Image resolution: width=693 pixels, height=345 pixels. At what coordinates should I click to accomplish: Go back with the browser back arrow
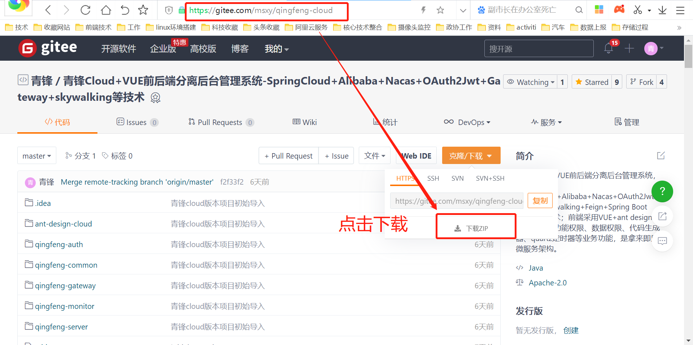(x=48, y=10)
